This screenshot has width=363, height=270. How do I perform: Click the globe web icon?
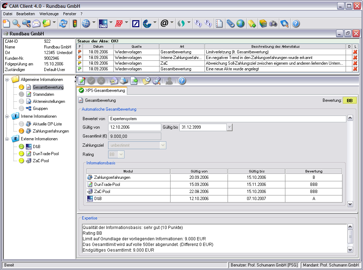pyautogui.click(x=86, y=24)
